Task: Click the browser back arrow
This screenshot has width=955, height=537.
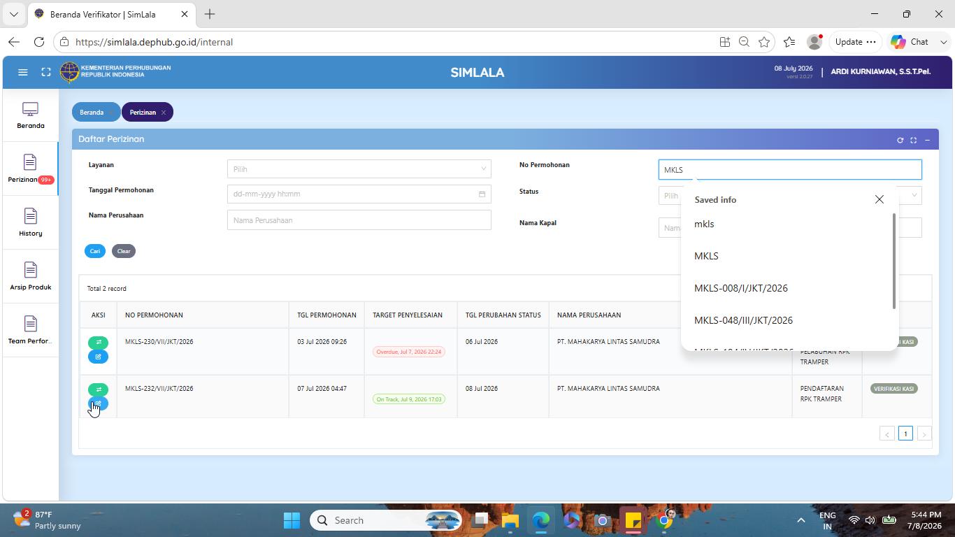Action: point(14,42)
